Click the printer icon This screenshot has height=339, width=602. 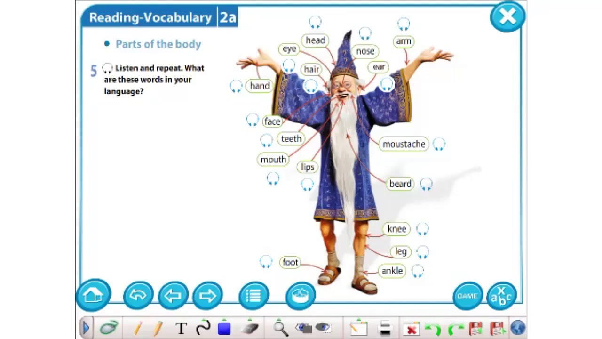tap(385, 328)
